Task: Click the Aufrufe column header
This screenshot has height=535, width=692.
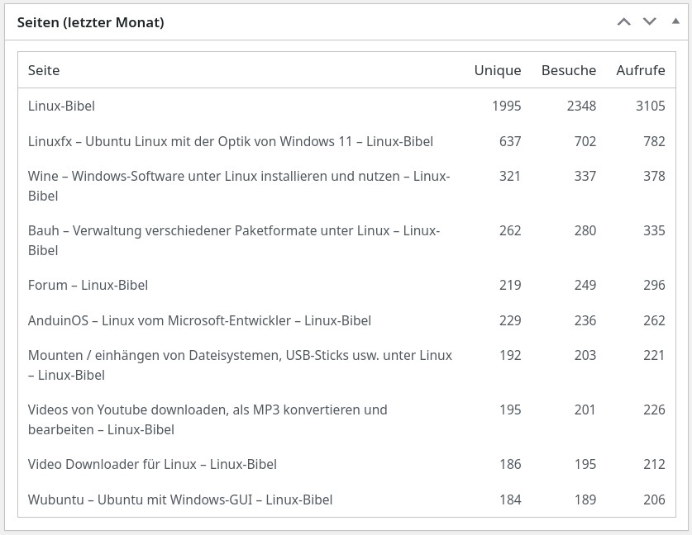Action: tap(641, 70)
